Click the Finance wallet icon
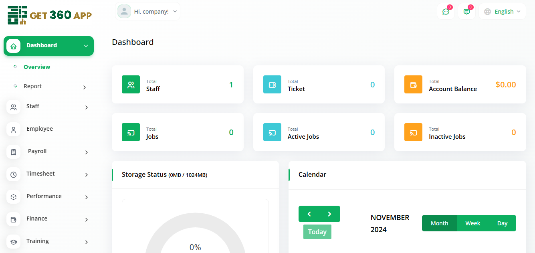The height and width of the screenshot is (253, 535). (14, 219)
